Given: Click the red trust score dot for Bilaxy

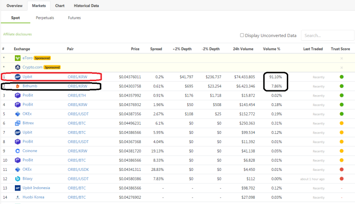Looking at the screenshot, I should [342, 179].
